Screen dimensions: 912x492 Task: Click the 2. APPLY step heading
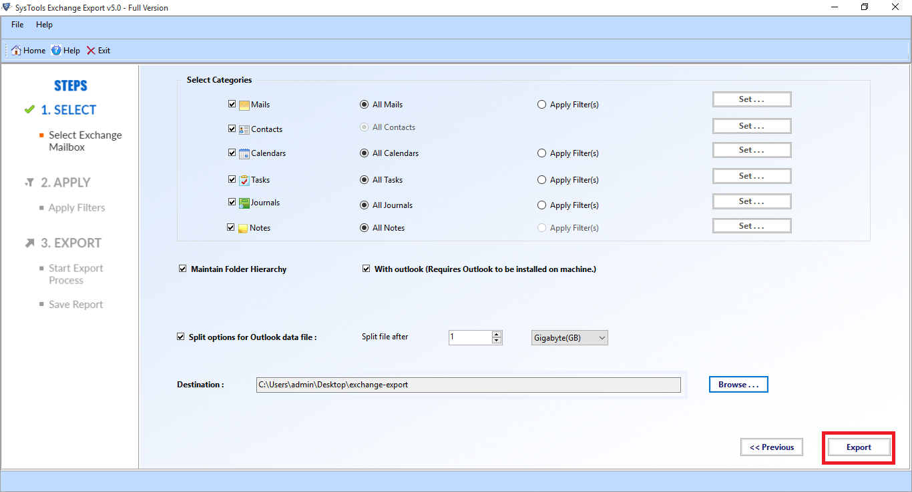tap(65, 183)
